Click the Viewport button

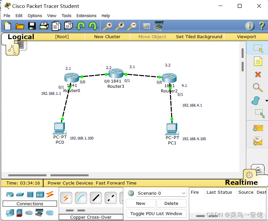247,37
